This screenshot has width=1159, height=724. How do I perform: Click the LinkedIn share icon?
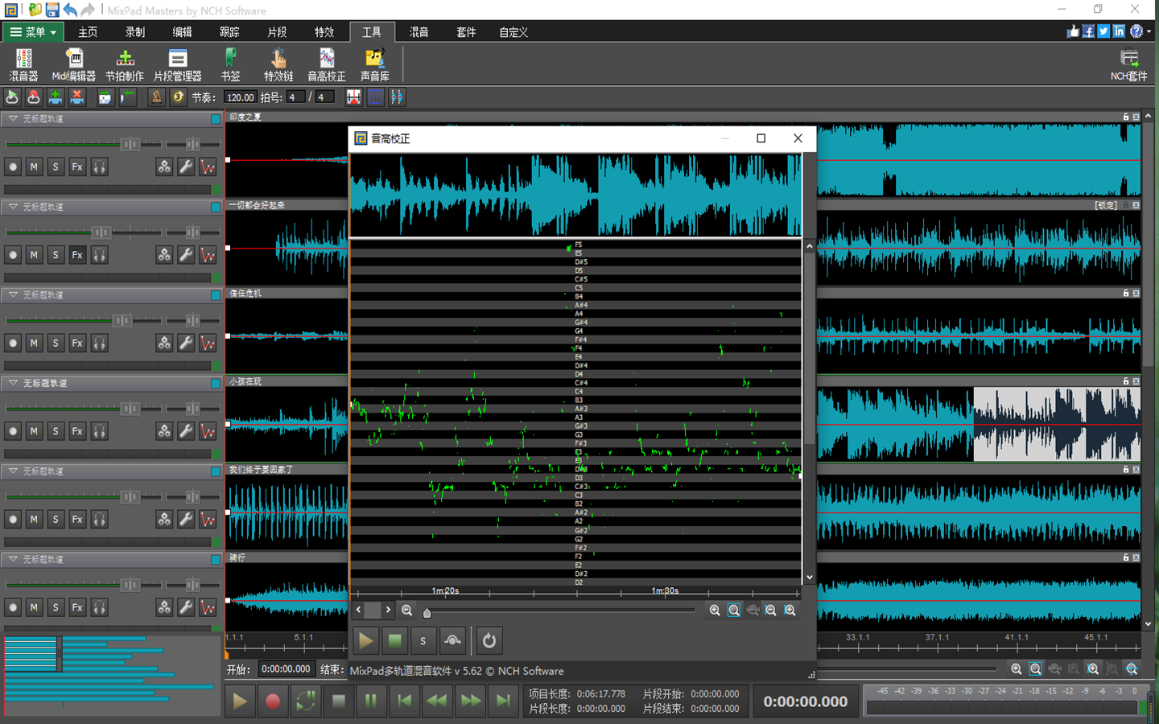point(1120,31)
